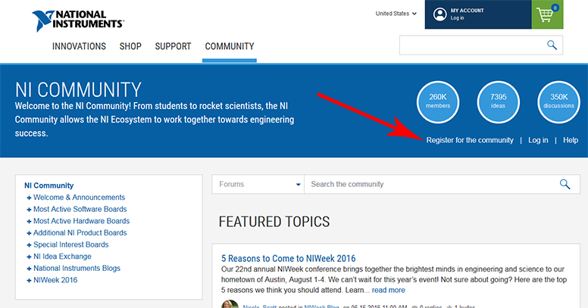The image size is (588, 308).
Task: Click the FEATURED TOPICS heading
Action: coord(274,222)
